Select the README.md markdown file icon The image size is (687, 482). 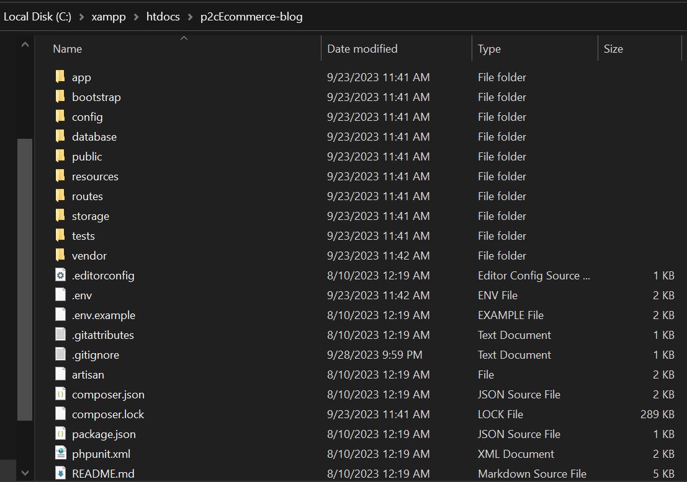[x=60, y=473]
